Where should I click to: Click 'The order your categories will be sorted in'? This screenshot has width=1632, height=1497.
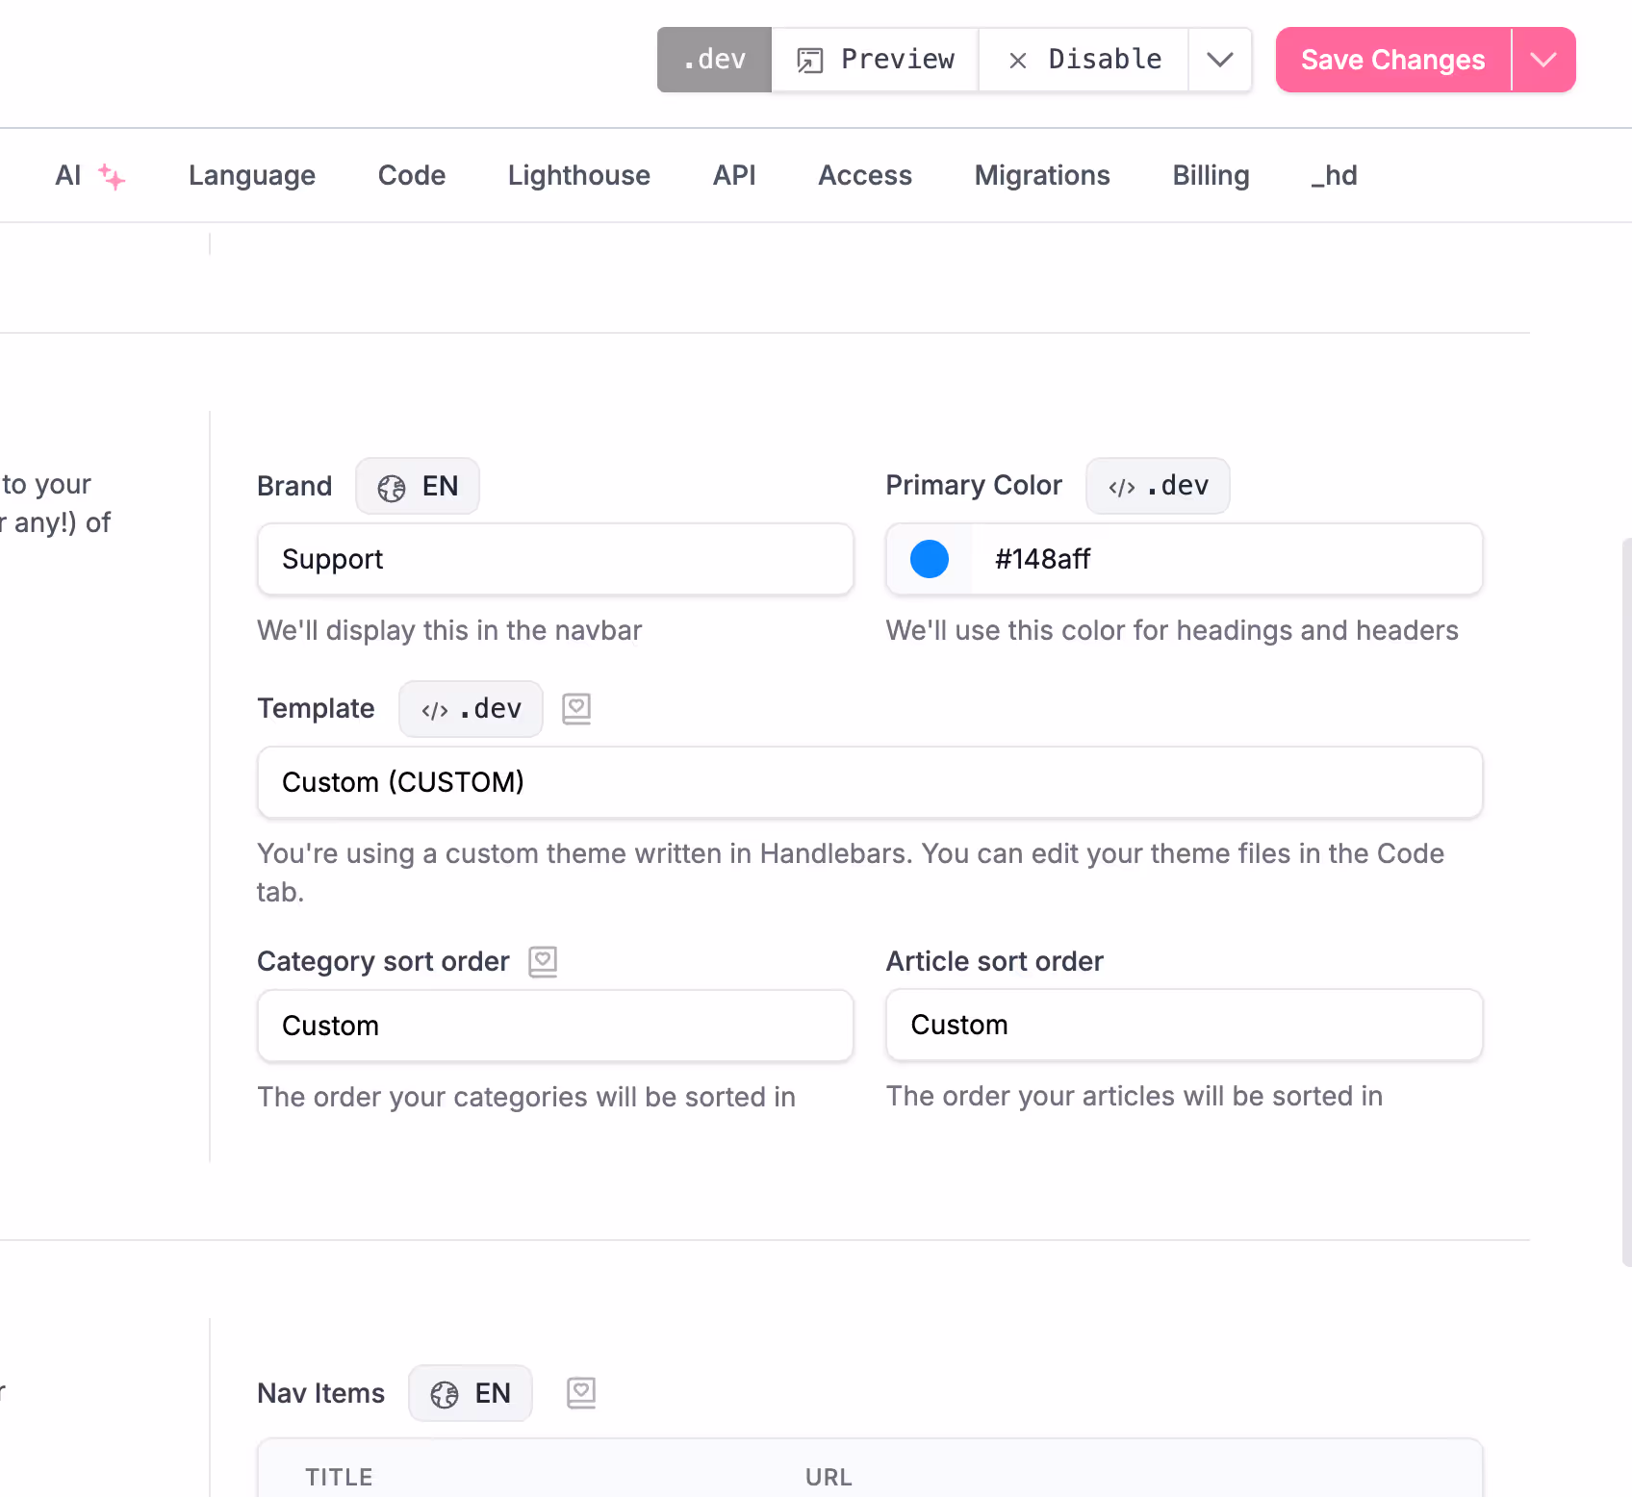coord(526,1097)
